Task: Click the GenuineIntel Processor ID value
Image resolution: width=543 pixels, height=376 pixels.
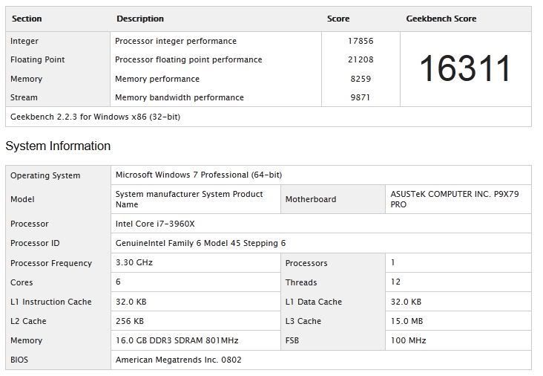Action: pyautogui.click(x=200, y=243)
